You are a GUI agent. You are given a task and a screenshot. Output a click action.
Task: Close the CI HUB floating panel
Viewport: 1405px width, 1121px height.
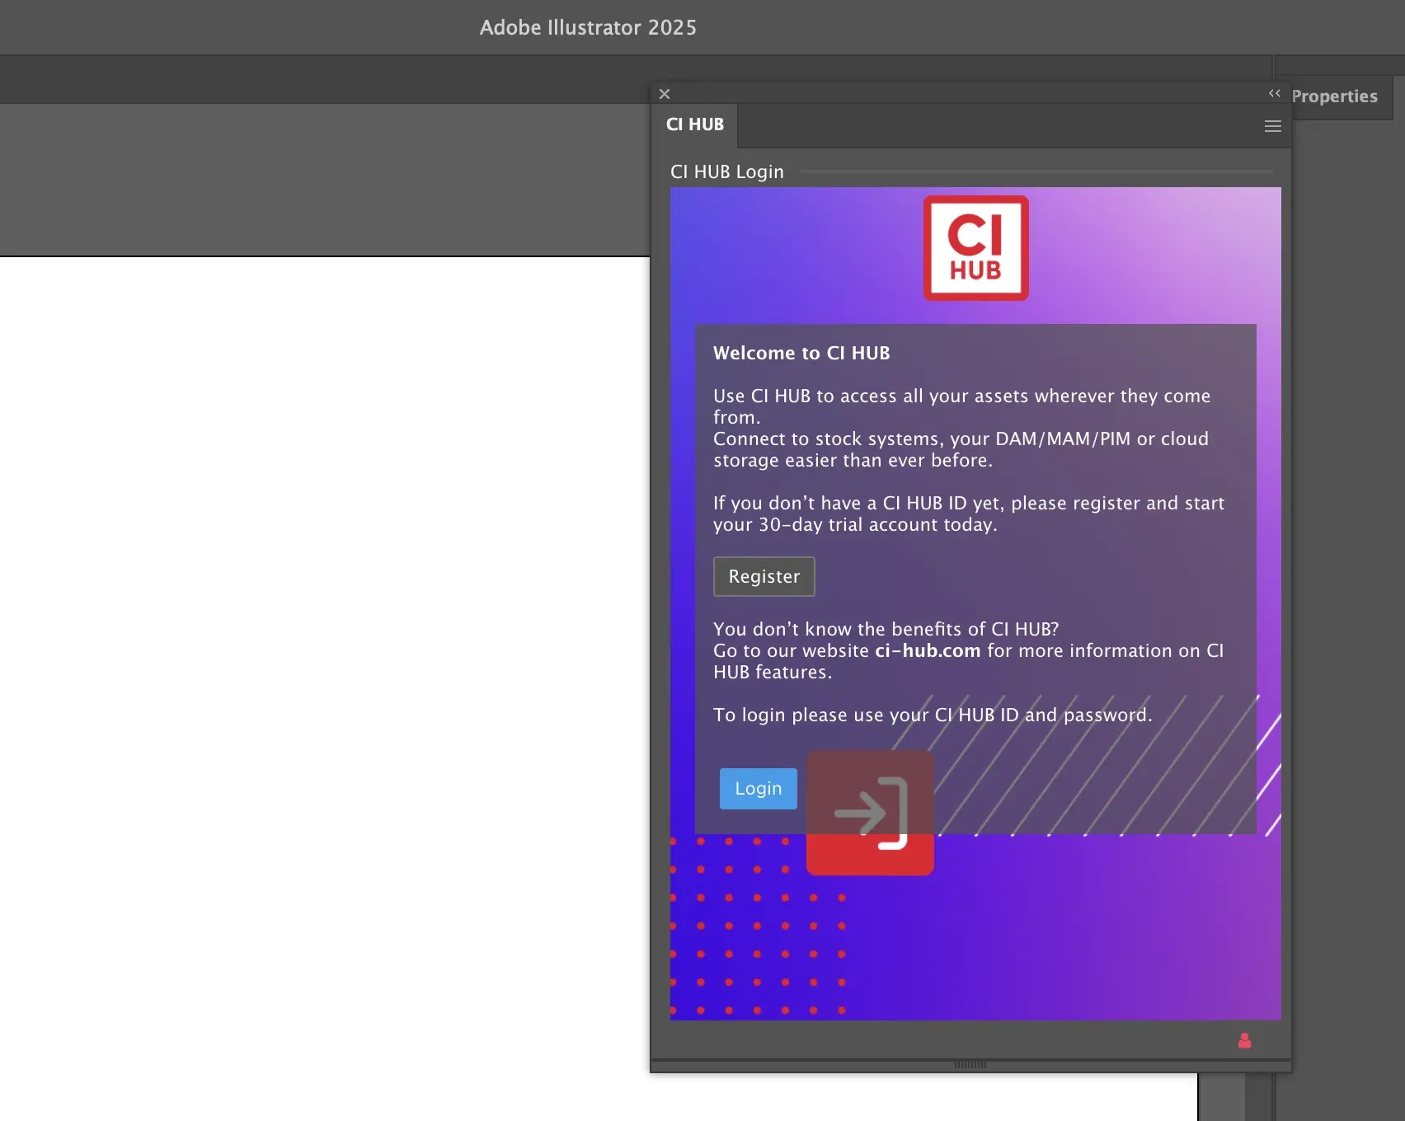665,94
